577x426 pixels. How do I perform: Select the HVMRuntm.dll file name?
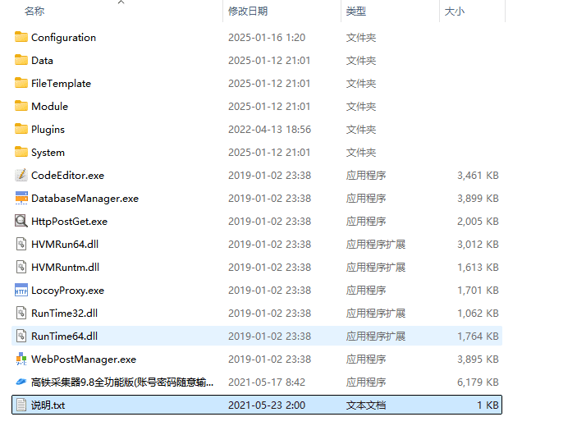click(65, 268)
